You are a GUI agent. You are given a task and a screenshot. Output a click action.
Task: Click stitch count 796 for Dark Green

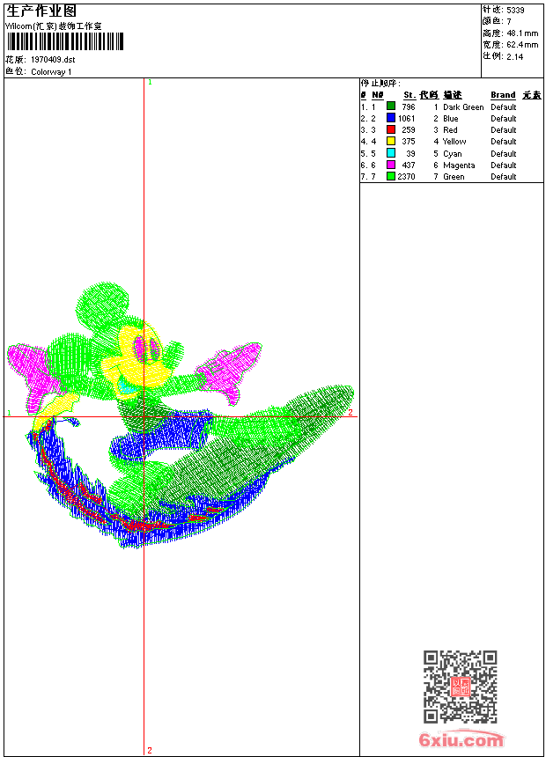[409, 107]
